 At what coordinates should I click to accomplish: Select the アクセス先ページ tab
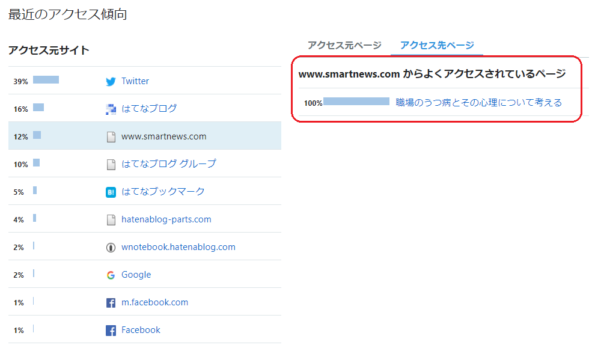click(437, 45)
